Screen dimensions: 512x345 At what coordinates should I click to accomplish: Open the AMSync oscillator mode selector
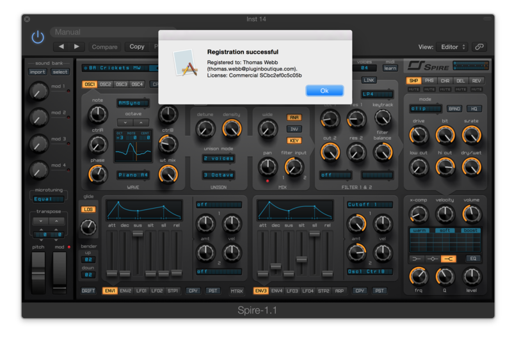click(133, 103)
